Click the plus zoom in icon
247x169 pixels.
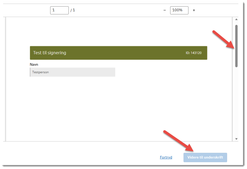point(194,10)
